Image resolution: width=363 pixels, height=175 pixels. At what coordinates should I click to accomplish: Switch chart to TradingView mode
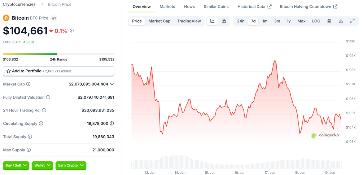point(189,21)
